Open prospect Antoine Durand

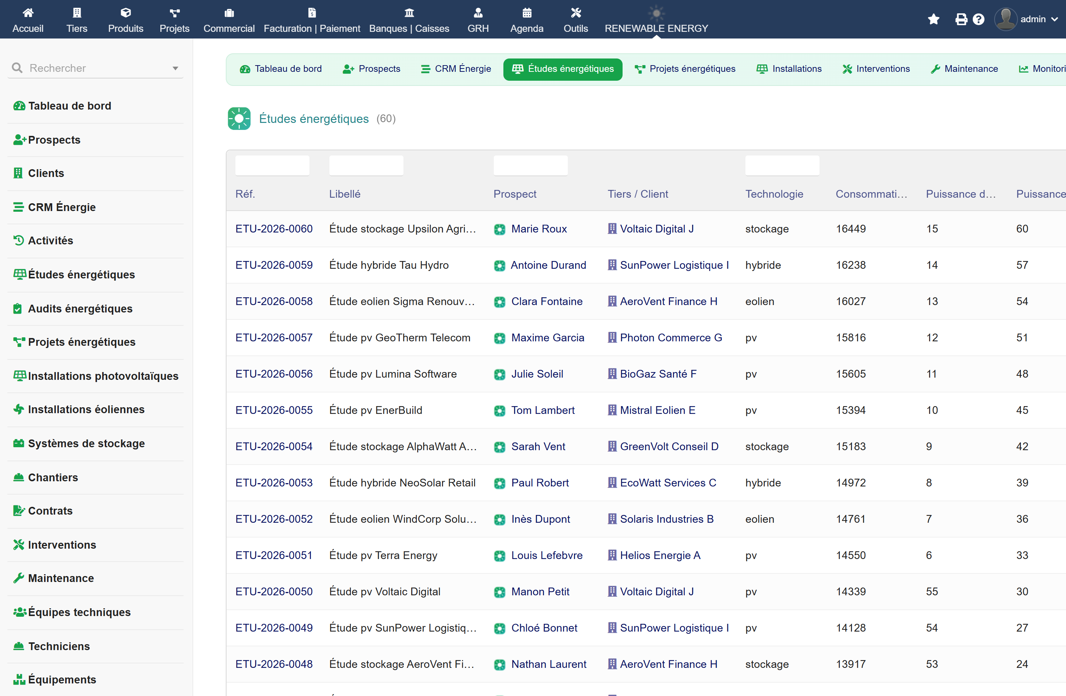pyautogui.click(x=548, y=265)
